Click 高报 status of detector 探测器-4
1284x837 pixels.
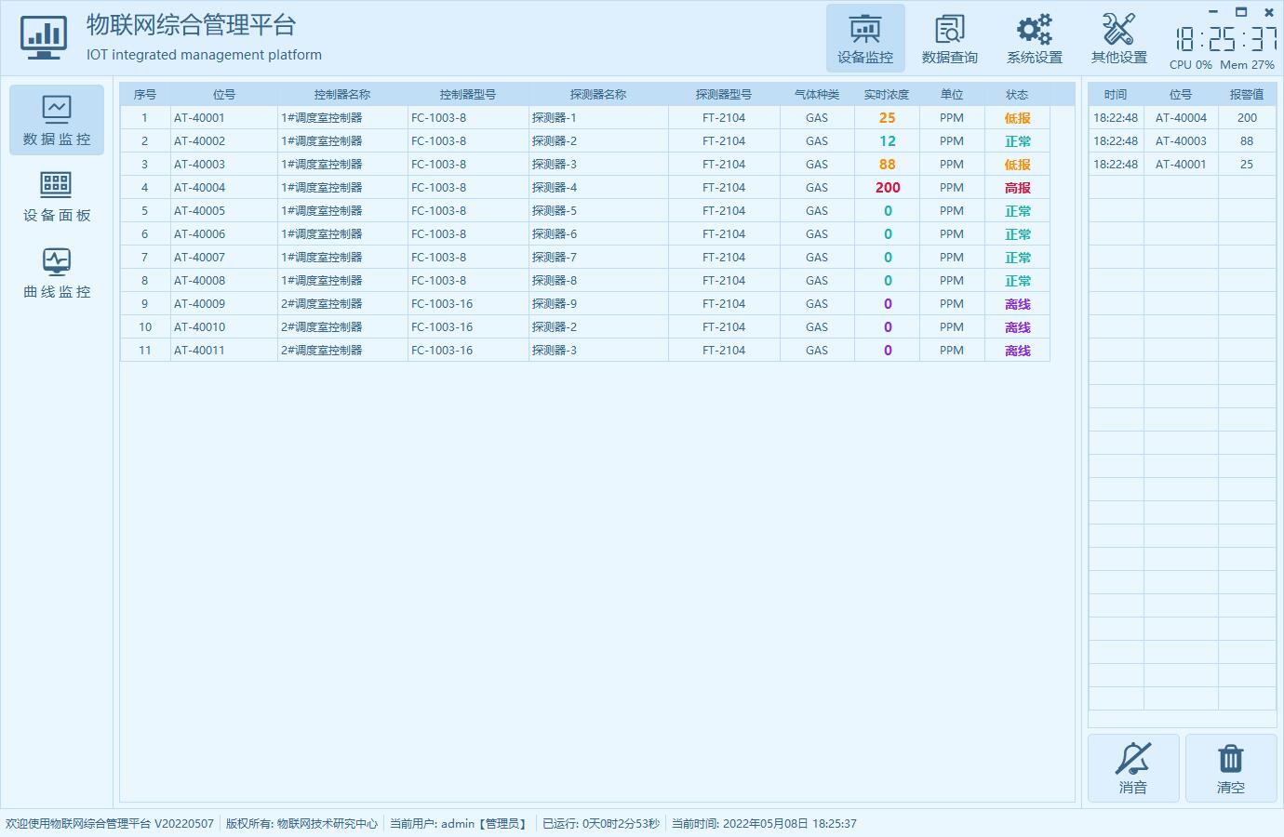[x=1017, y=188]
